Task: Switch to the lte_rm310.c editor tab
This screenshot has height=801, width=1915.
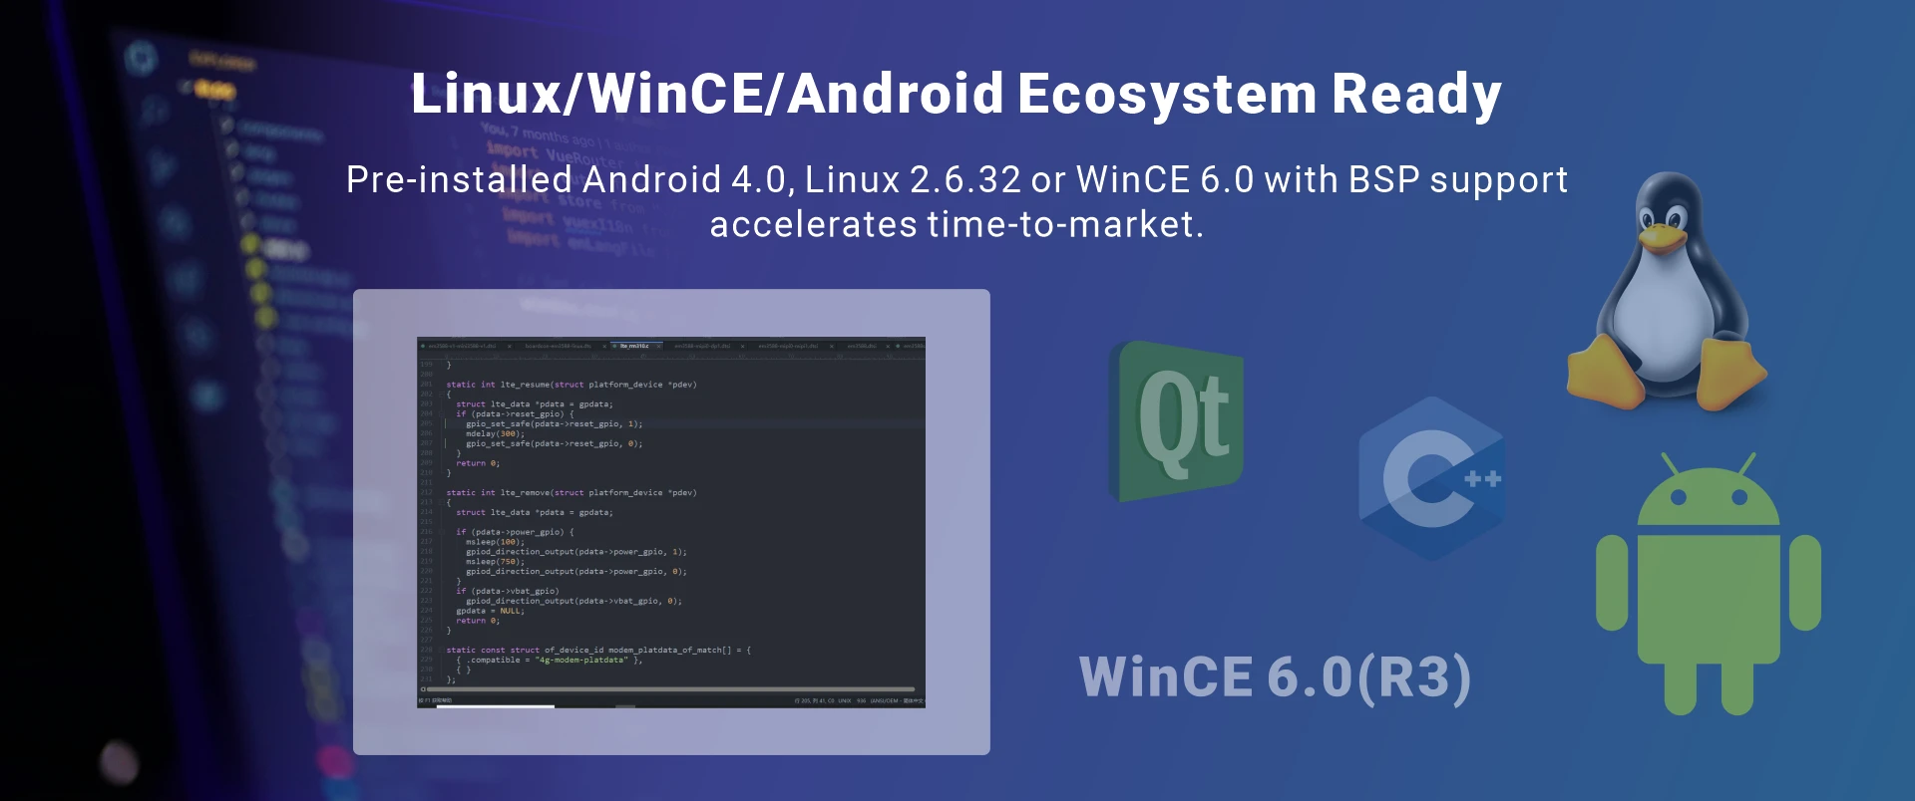Action: tap(634, 346)
